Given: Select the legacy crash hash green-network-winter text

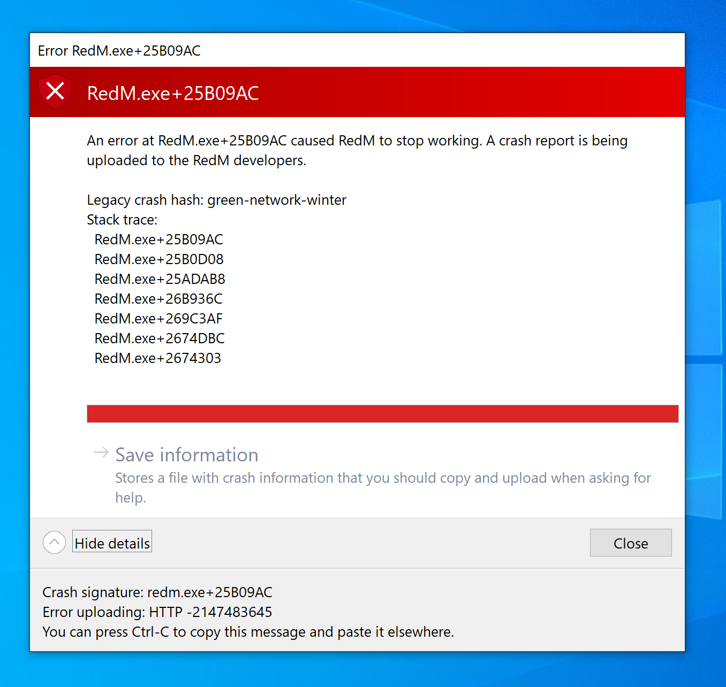Looking at the screenshot, I should [216, 200].
